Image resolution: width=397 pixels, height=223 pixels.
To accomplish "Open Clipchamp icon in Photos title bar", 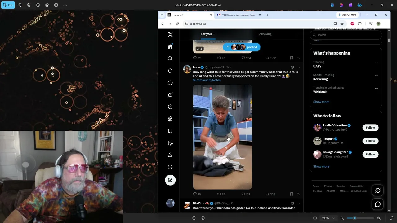I will [350, 5].
